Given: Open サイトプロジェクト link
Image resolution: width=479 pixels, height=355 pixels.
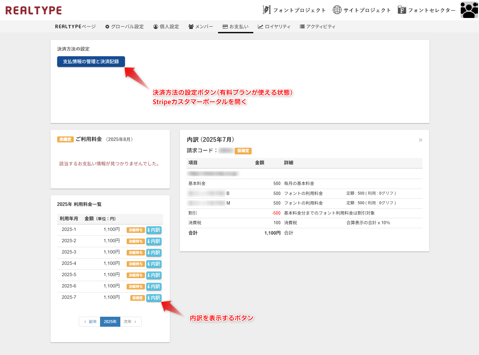Looking at the screenshot, I should [367, 10].
